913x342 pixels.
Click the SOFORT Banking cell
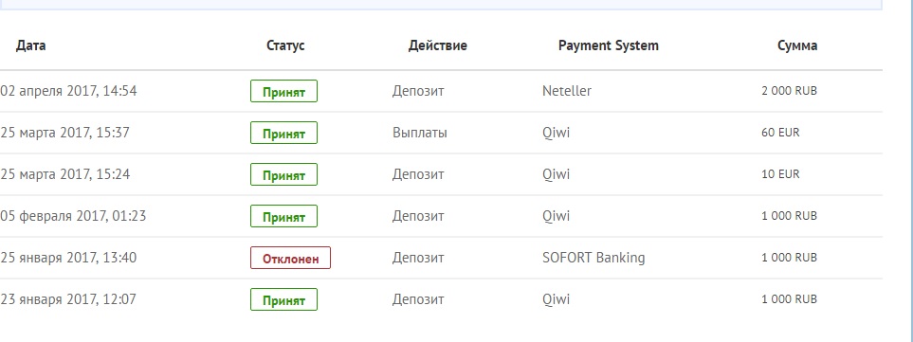(593, 258)
